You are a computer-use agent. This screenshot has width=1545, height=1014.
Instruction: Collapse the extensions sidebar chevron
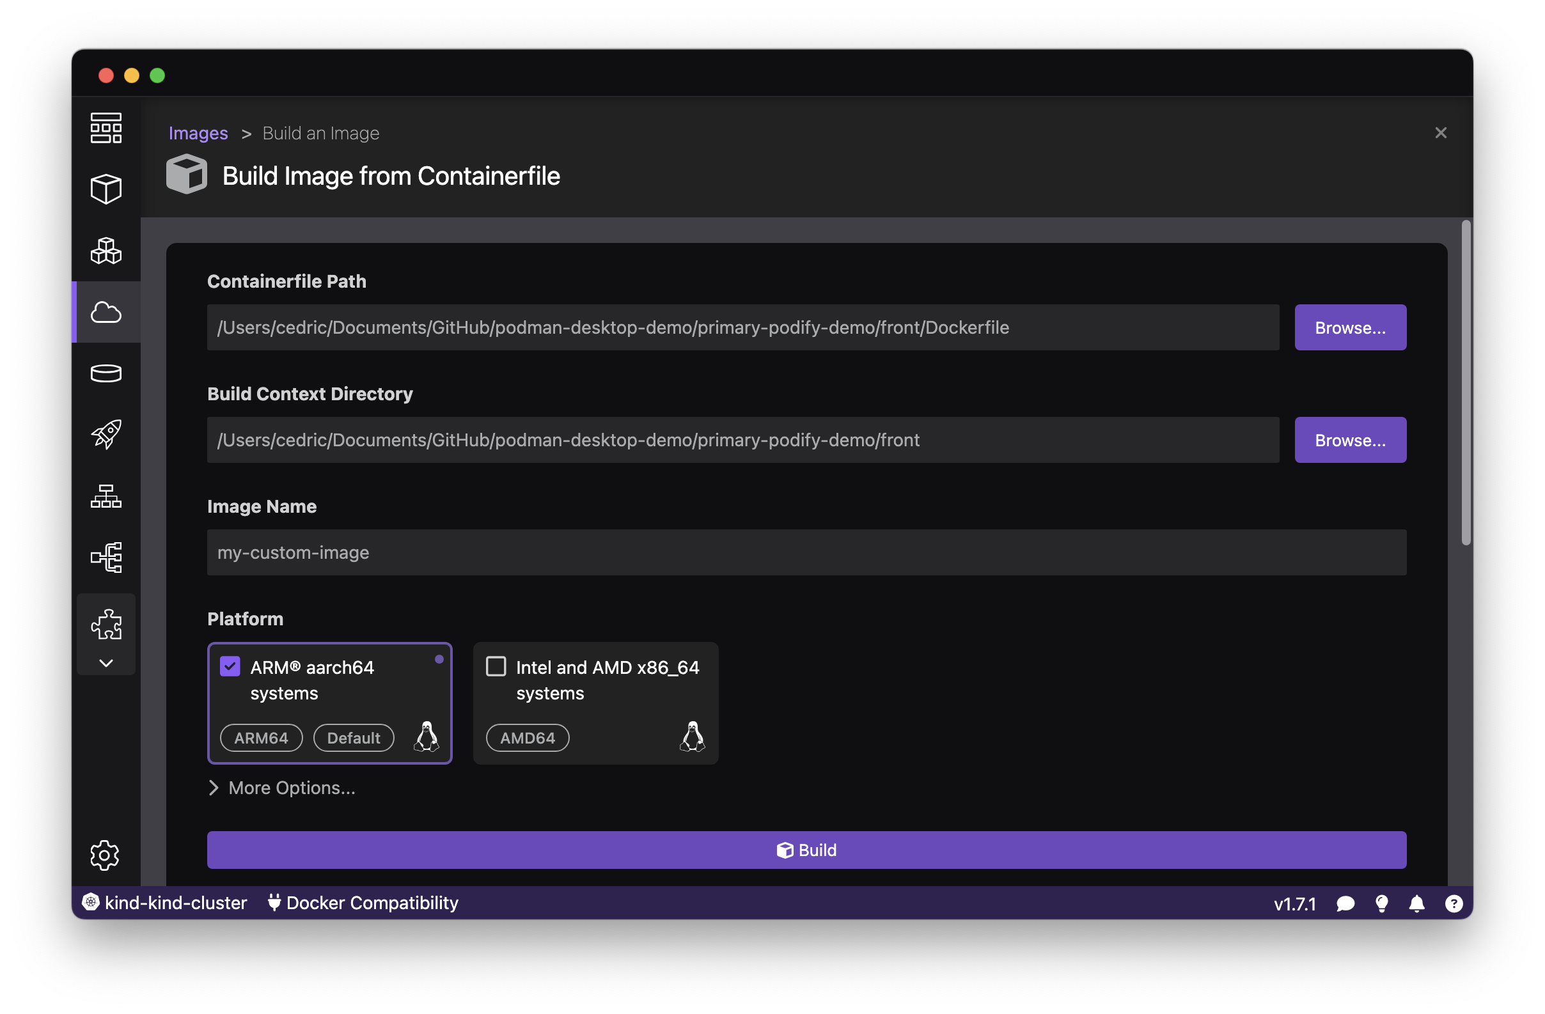pyautogui.click(x=106, y=663)
